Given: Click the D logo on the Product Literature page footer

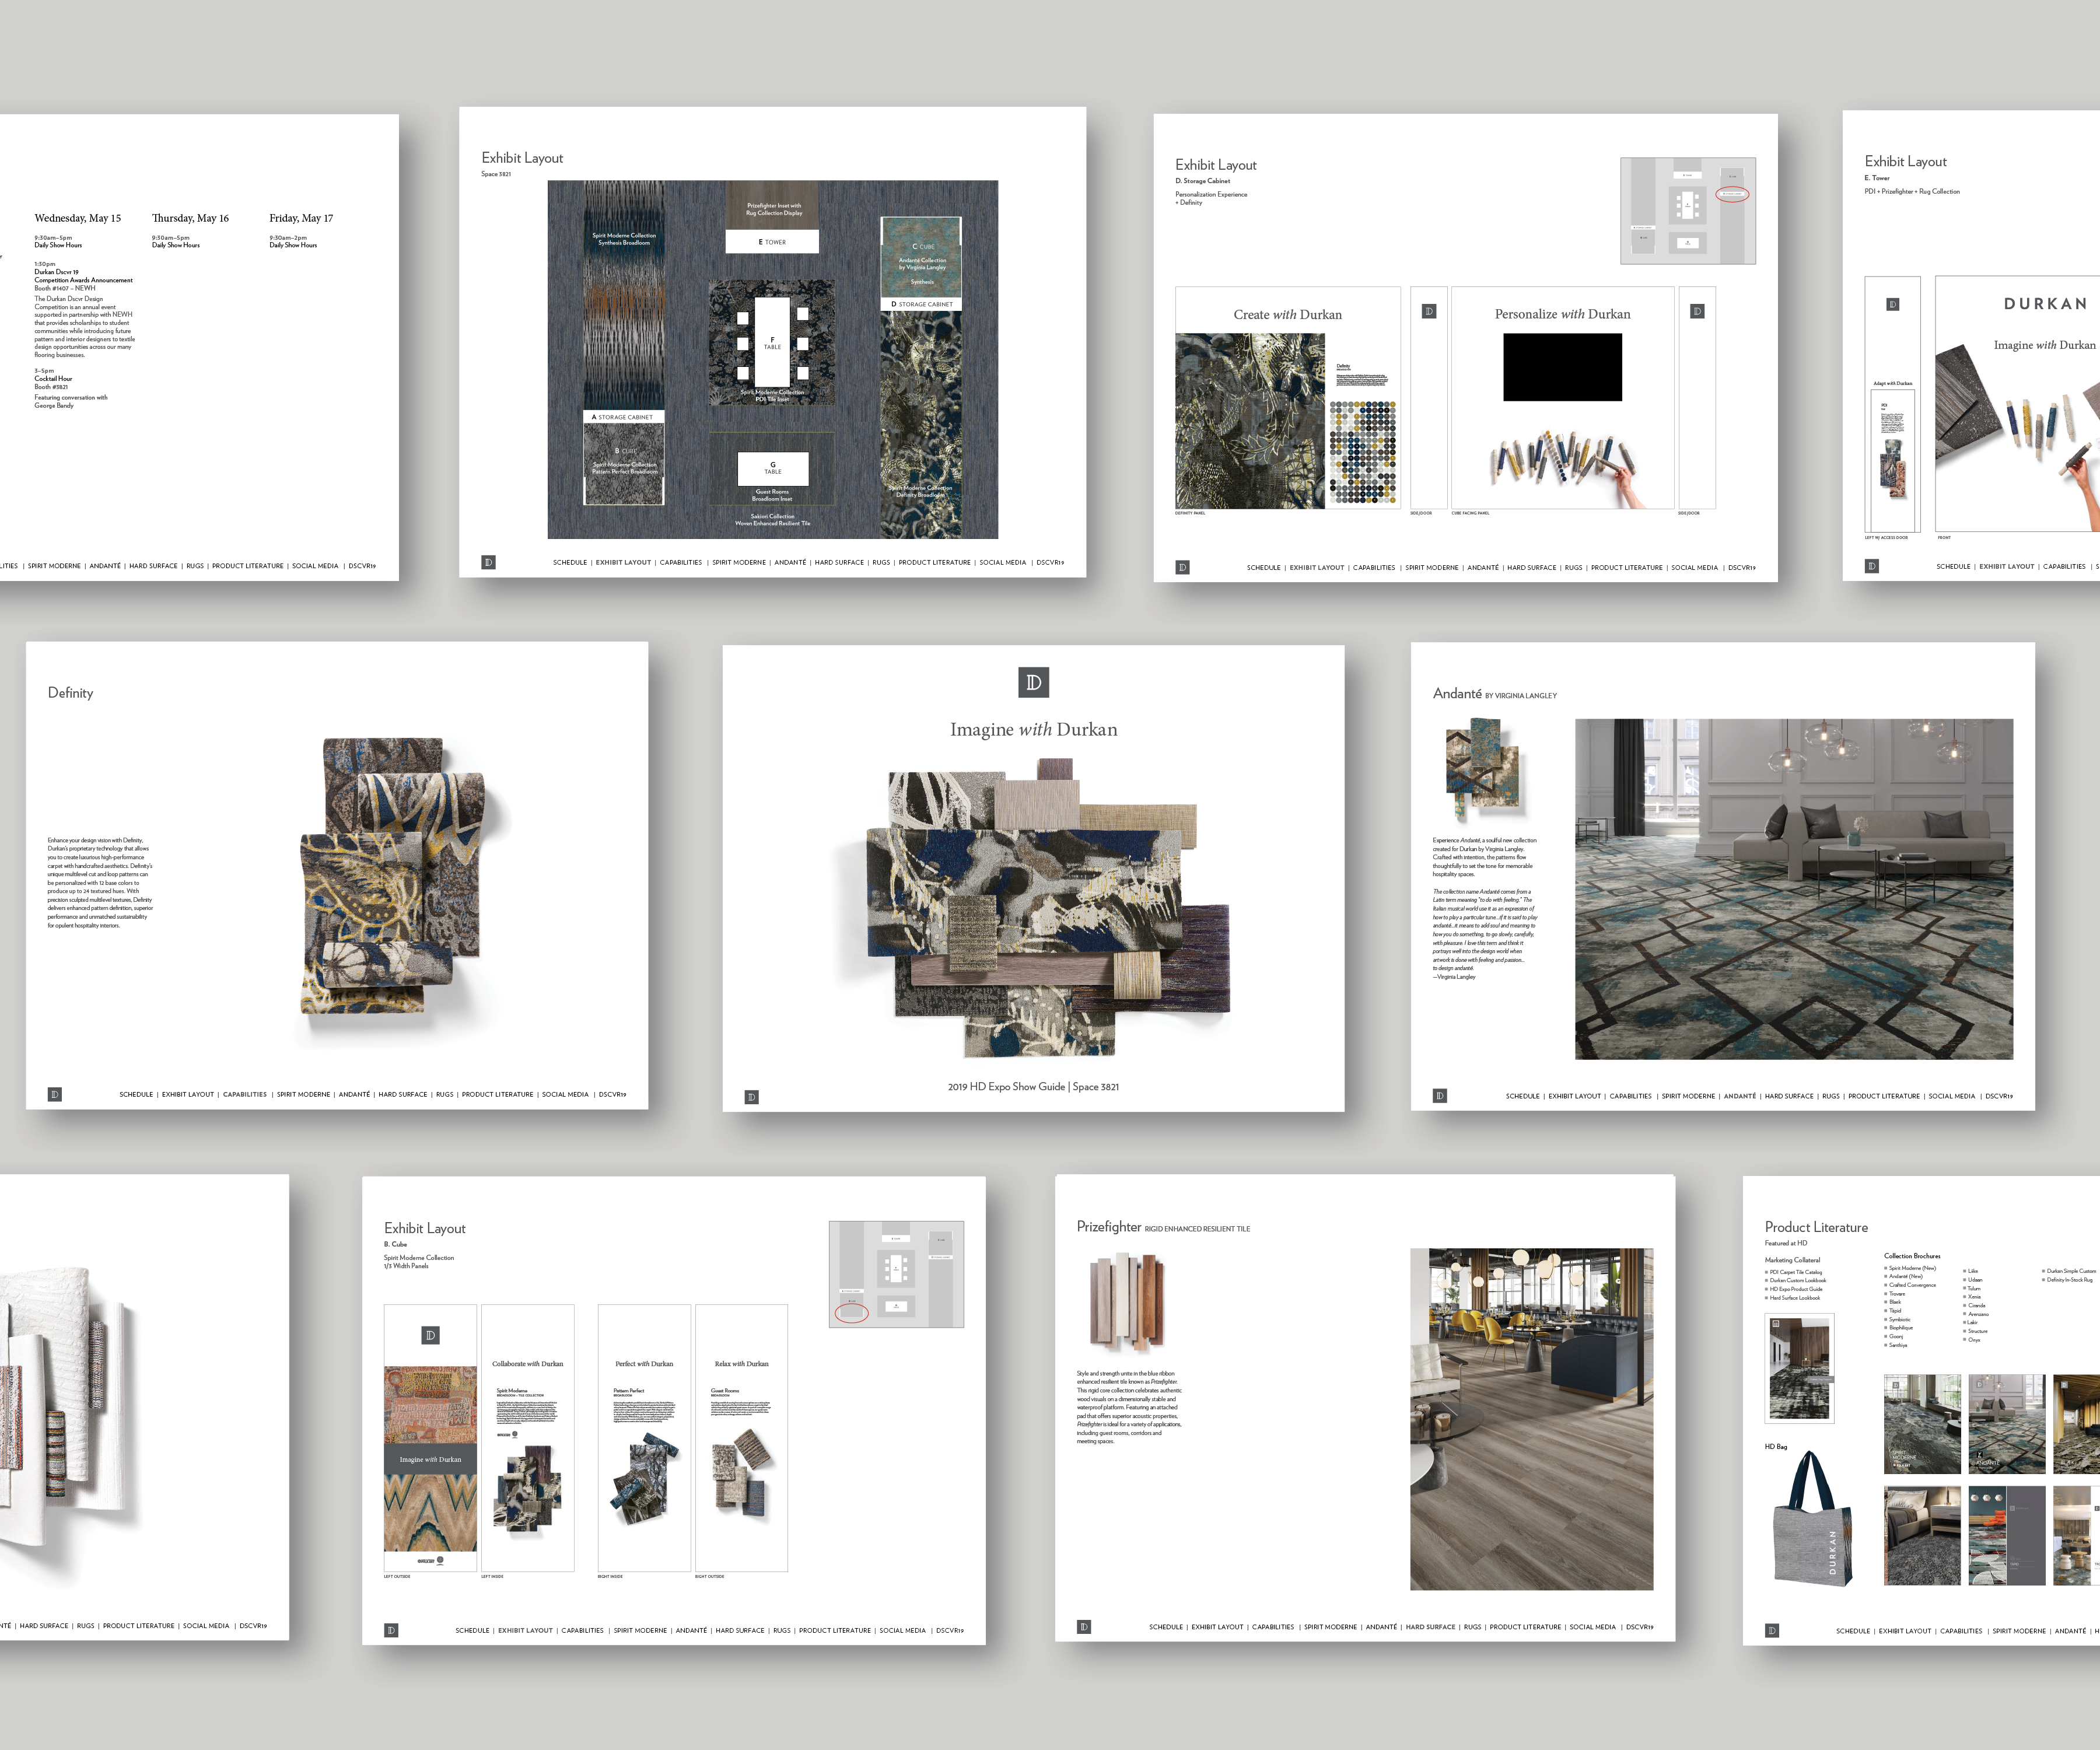Looking at the screenshot, I should tap(1772, 1630).
